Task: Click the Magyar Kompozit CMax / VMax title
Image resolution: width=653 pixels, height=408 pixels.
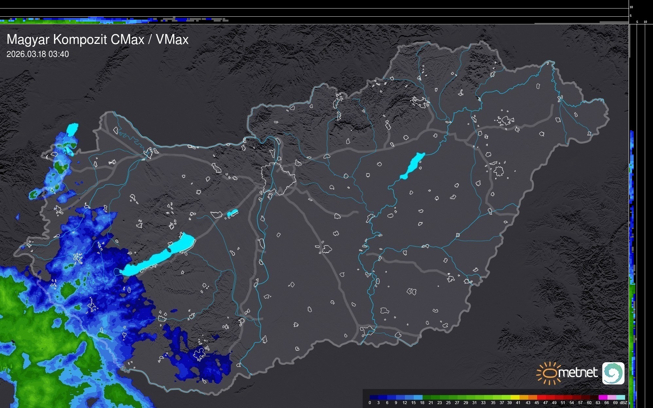Action: (98, 40)
